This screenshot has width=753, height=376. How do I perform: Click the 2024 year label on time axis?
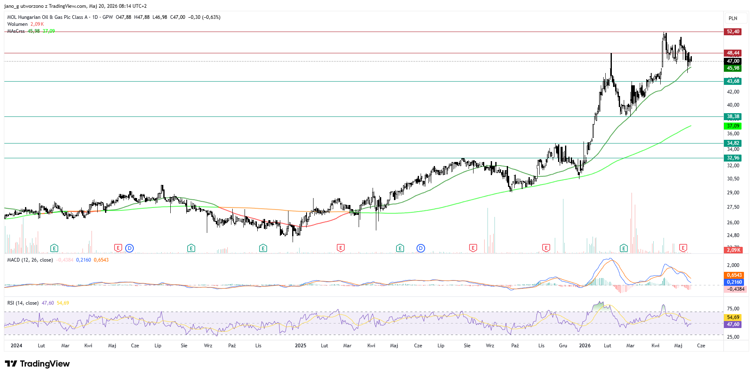coord(16,346)
